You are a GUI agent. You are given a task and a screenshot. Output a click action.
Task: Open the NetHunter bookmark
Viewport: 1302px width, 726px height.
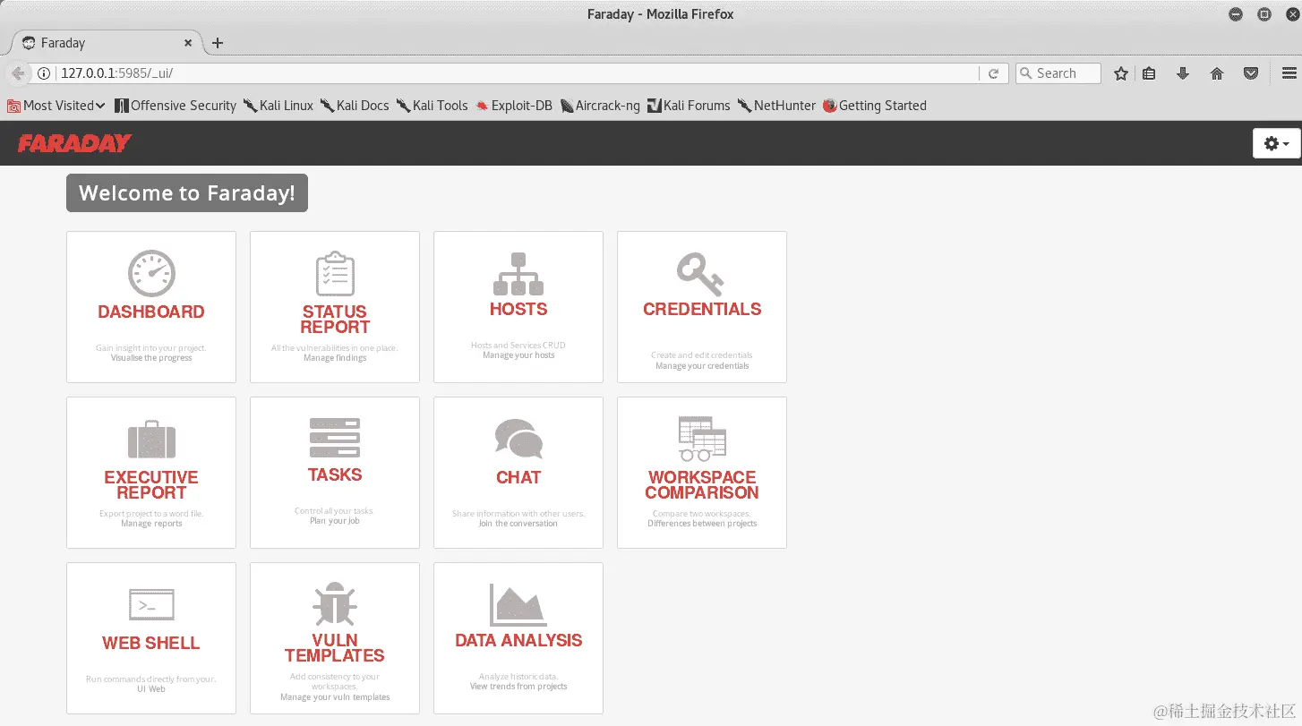pyautogui.click(x=777, y=106)
